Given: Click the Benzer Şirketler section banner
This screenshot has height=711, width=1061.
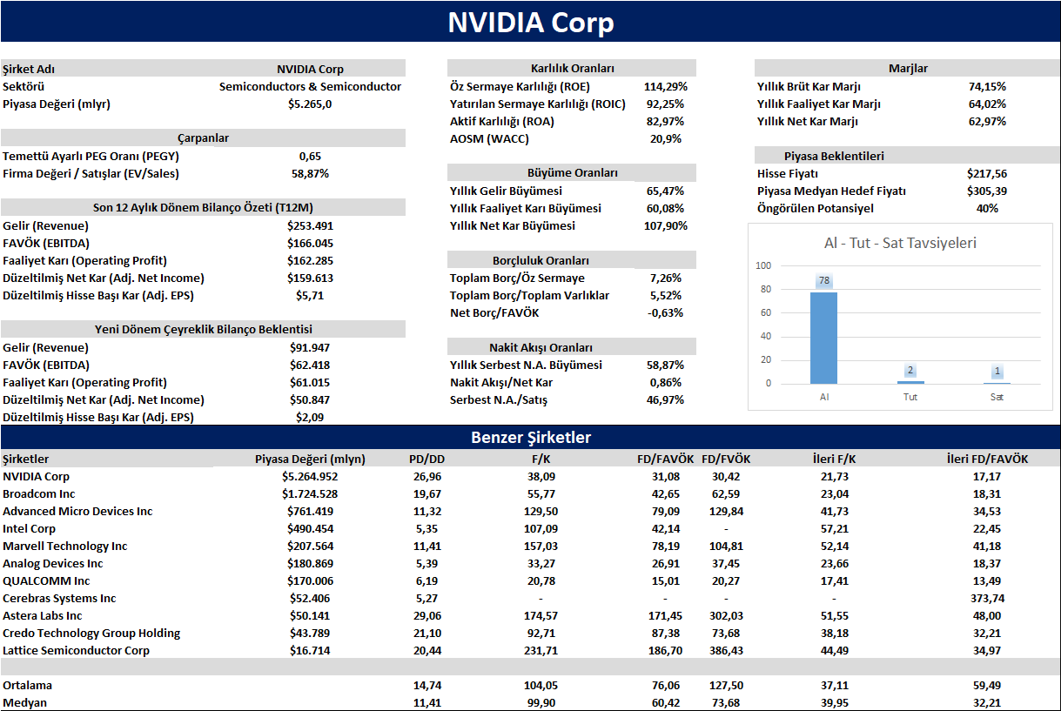Looking at the screenshot, I should 530,438.
